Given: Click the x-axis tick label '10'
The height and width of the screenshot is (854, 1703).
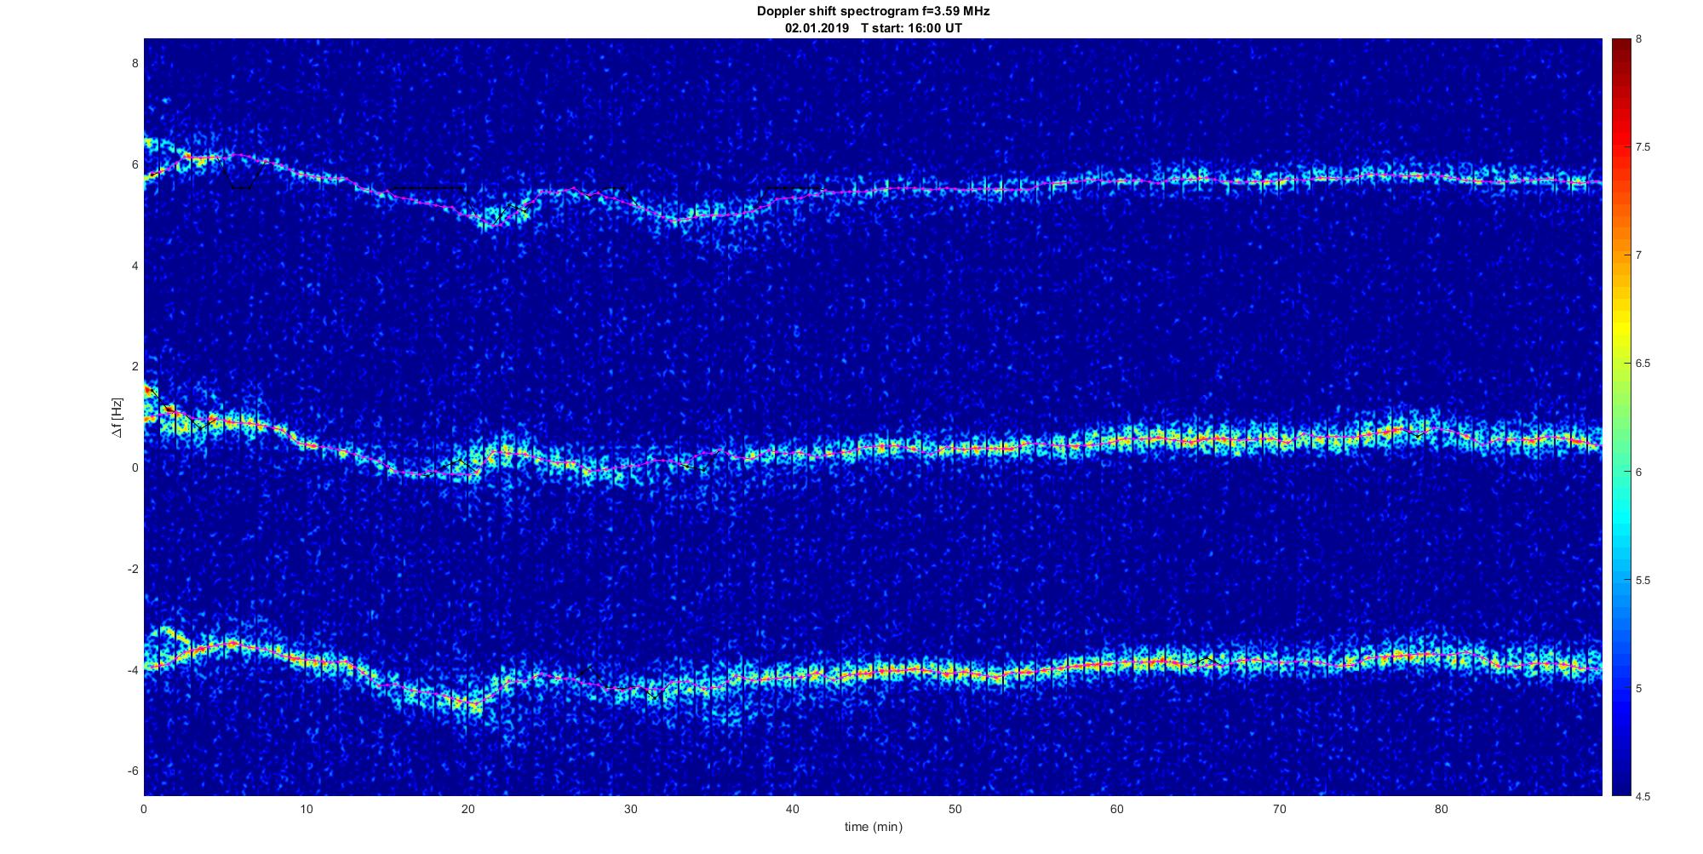Looking at the screenshot, I should click(306, 809).
